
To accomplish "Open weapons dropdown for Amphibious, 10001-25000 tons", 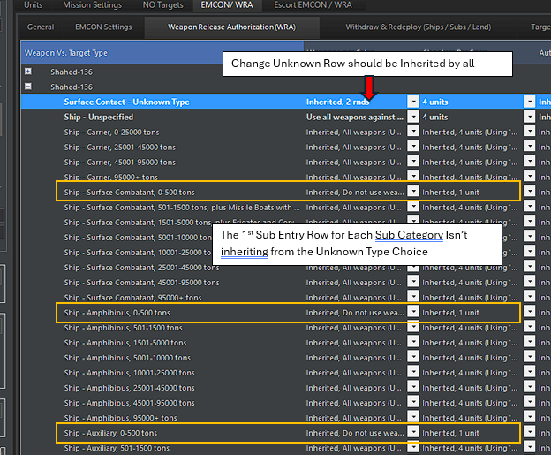I will point(413,372).
